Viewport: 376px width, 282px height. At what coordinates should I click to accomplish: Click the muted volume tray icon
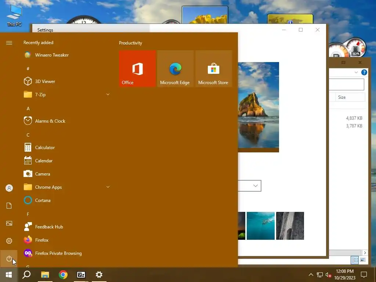[328, 275]
